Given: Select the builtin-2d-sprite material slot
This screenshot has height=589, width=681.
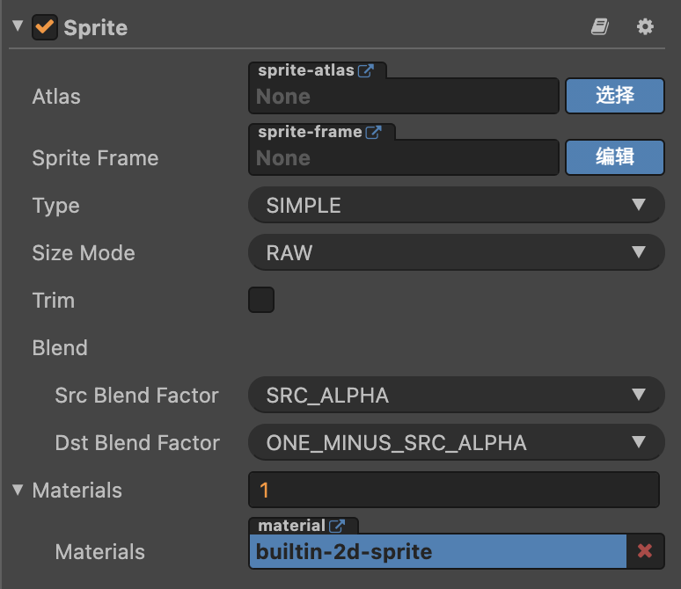Looking at the screenshot, I should click(x=437, y=552).
